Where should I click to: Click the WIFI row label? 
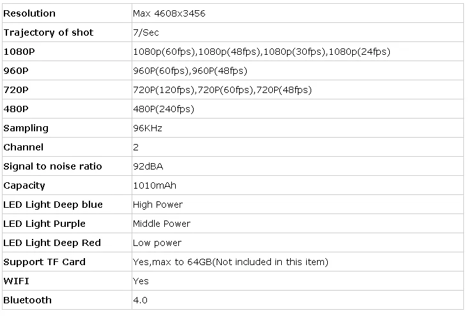pyautogui.click(x=17, y=281)
